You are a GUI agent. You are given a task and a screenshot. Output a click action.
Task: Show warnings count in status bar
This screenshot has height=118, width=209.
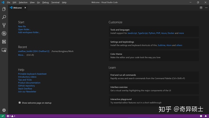click(13, 116)
